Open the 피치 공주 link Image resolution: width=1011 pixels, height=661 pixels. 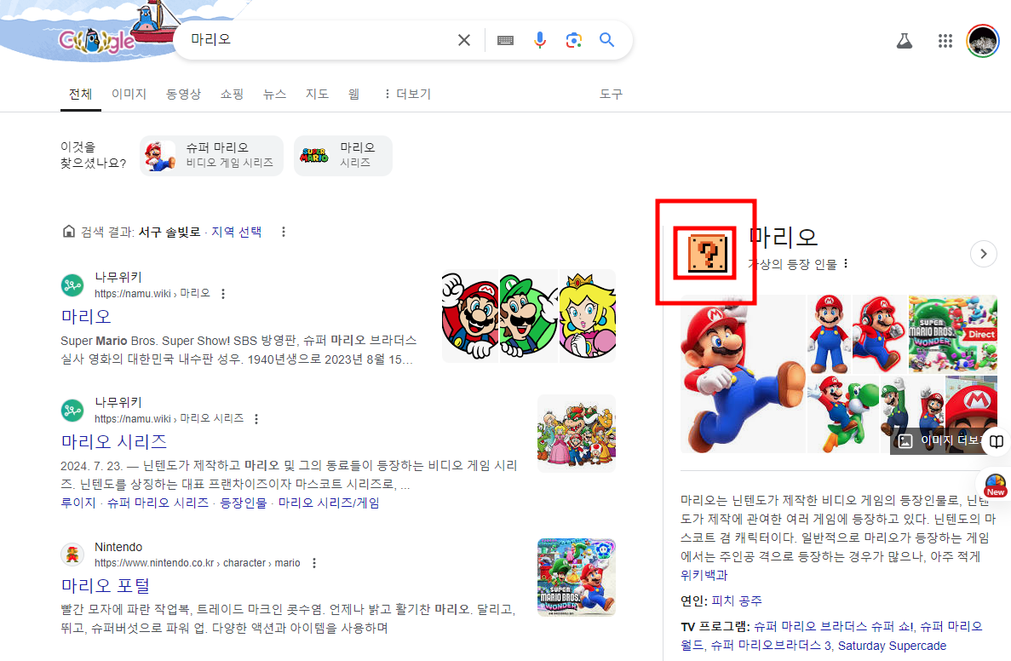click(737, 601)
